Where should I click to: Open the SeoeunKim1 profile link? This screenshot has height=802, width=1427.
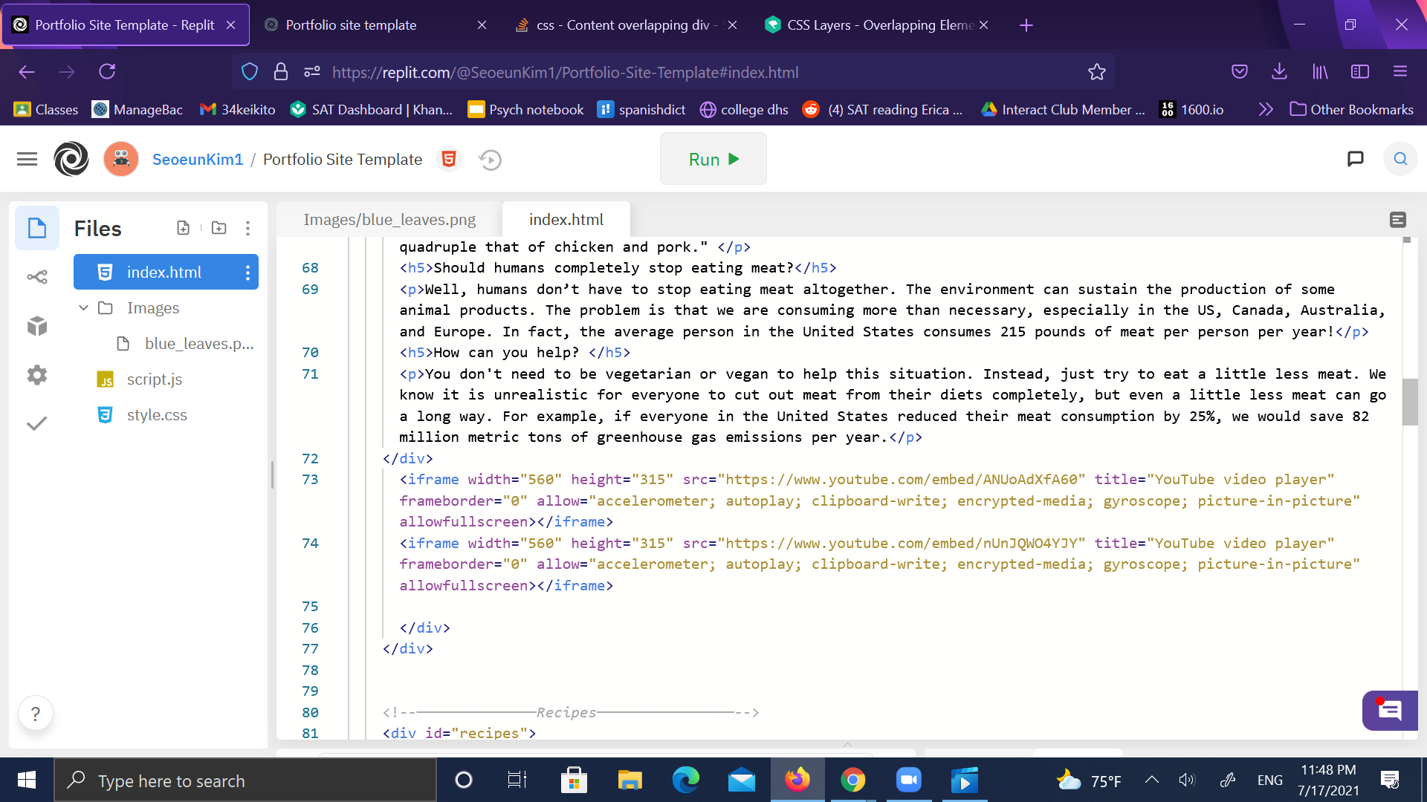(x=198, y=160)
